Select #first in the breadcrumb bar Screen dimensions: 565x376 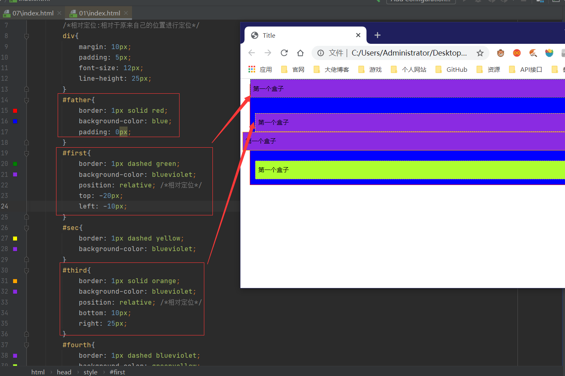click(x=117, y=372)
